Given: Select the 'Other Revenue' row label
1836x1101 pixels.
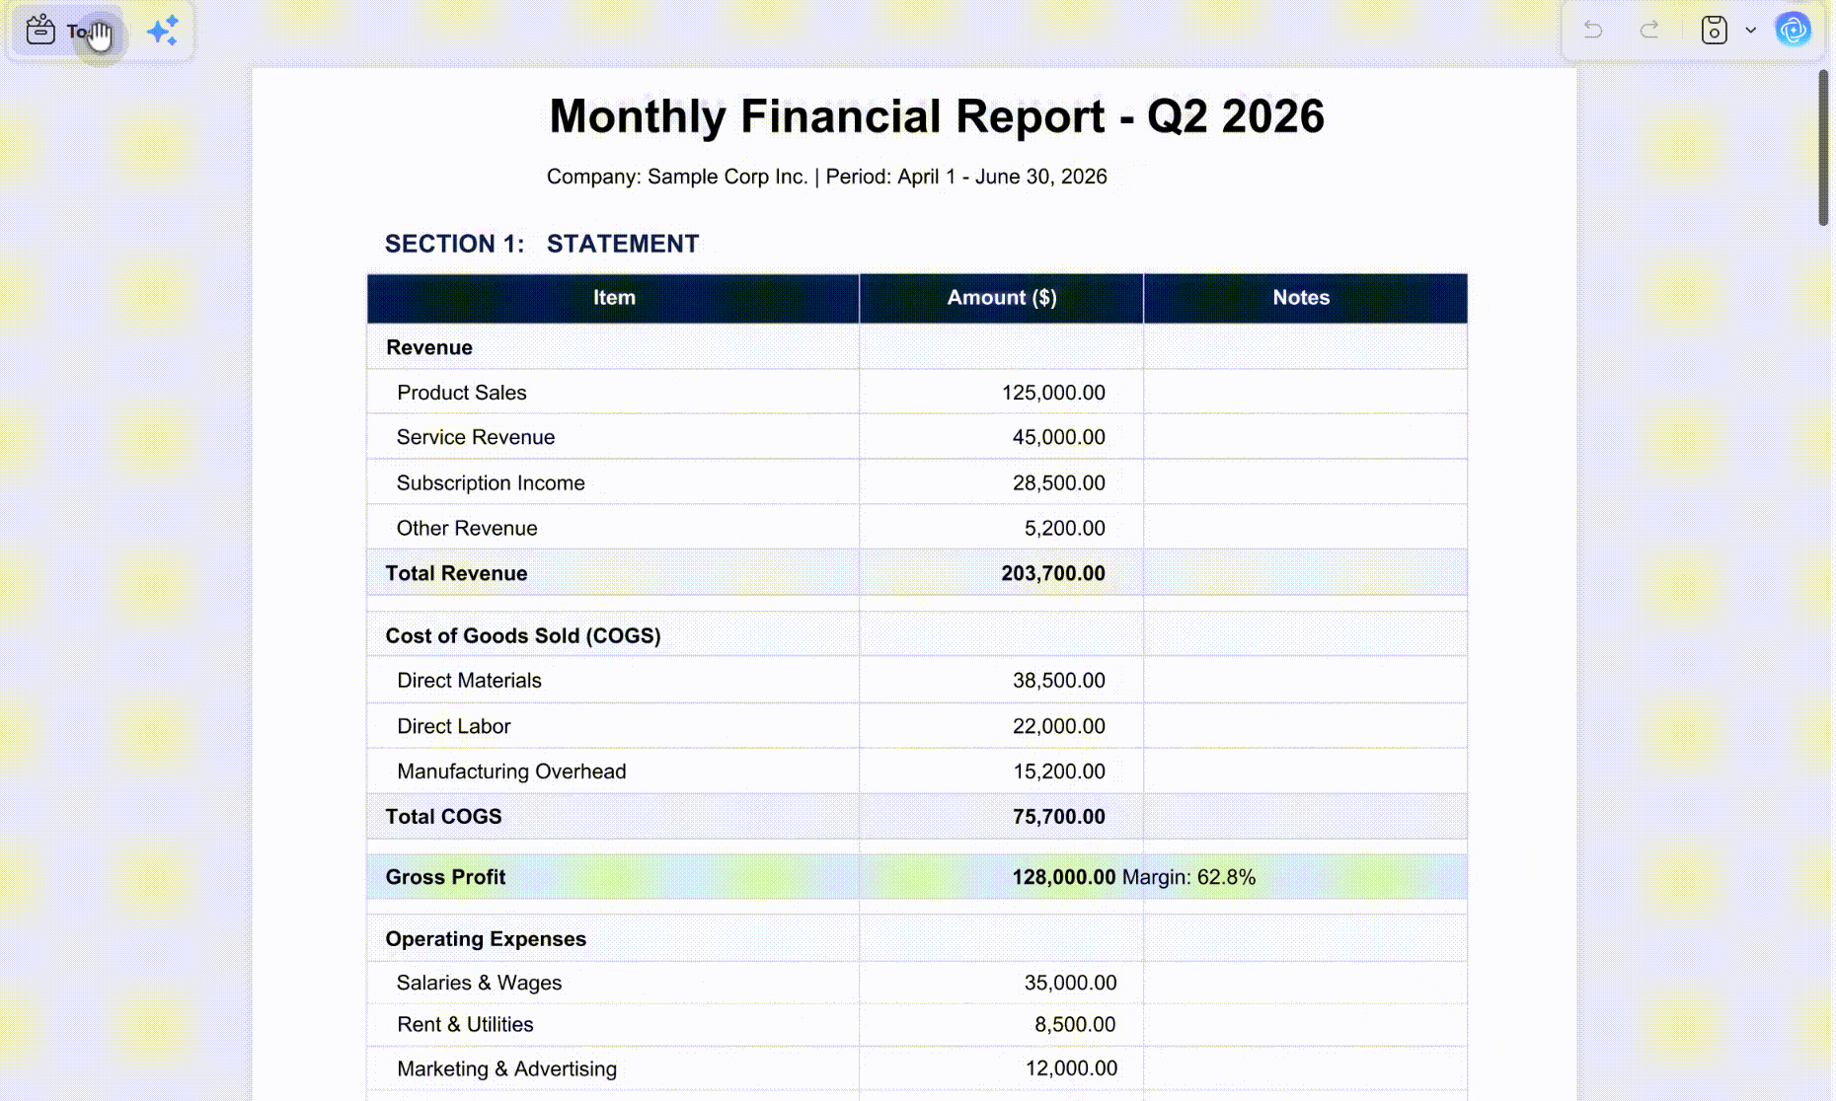Looking at the screenshot, I should click(x=467, y=529).
